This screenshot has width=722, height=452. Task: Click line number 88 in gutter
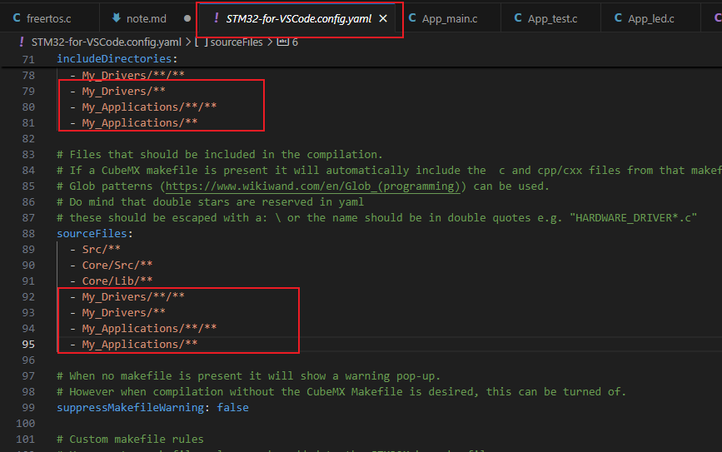pos(28,233)
